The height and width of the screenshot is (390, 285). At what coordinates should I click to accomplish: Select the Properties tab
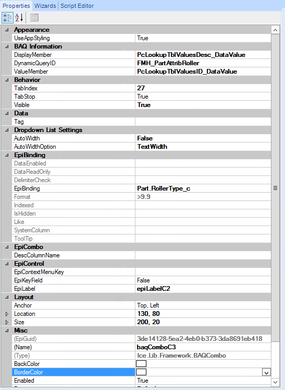(16, 6)
